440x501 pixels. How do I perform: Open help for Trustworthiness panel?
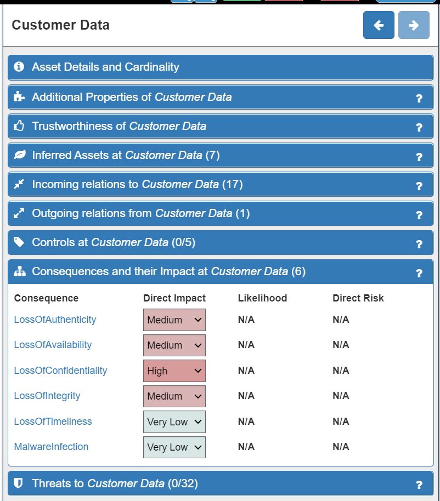(x=419, y=128)
